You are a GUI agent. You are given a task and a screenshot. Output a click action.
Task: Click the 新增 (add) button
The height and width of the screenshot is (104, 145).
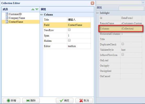[x=12, y=101]
